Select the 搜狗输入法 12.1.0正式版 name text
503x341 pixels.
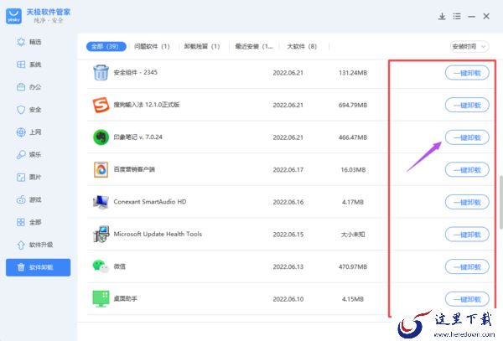tap(147, 105)
